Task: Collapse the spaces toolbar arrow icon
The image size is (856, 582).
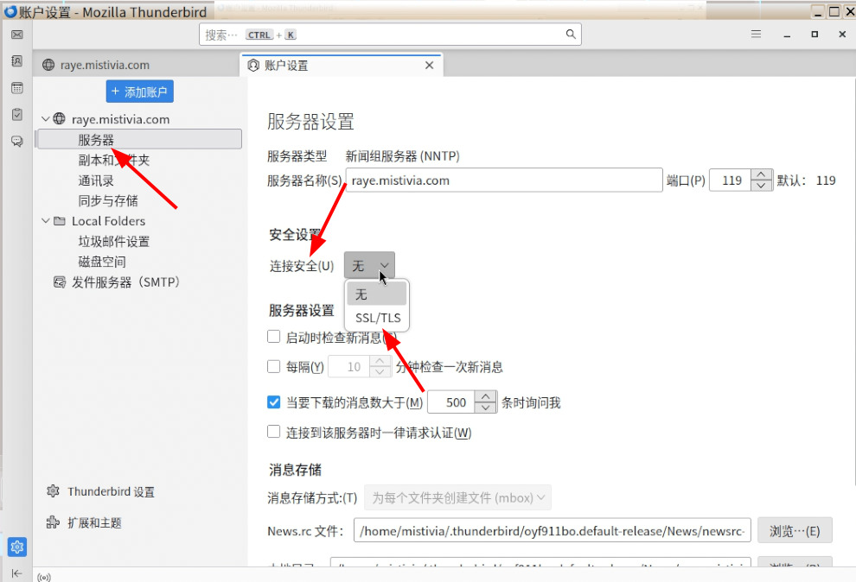Action: click(17, 573)
